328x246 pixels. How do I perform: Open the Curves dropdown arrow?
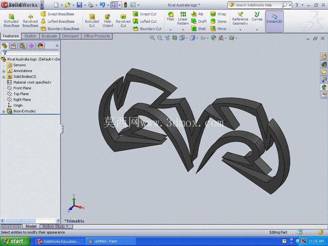click(x=257, y=30)
